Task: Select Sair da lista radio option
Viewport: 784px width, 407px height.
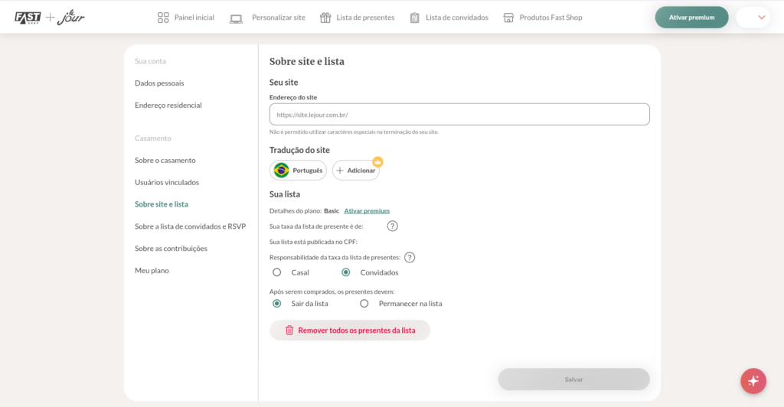Action: pos(276,303)
